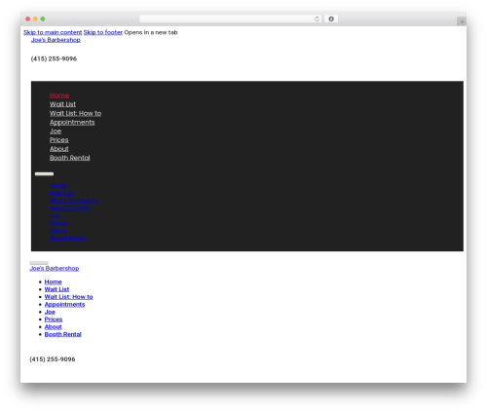Screen dimensions: 487x412
Task: Click Prices in the bulleted list
Action: 54,319
